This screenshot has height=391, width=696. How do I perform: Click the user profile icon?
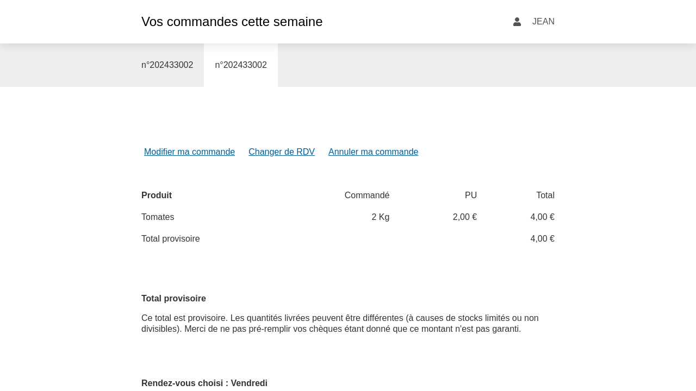pos(517,22)
